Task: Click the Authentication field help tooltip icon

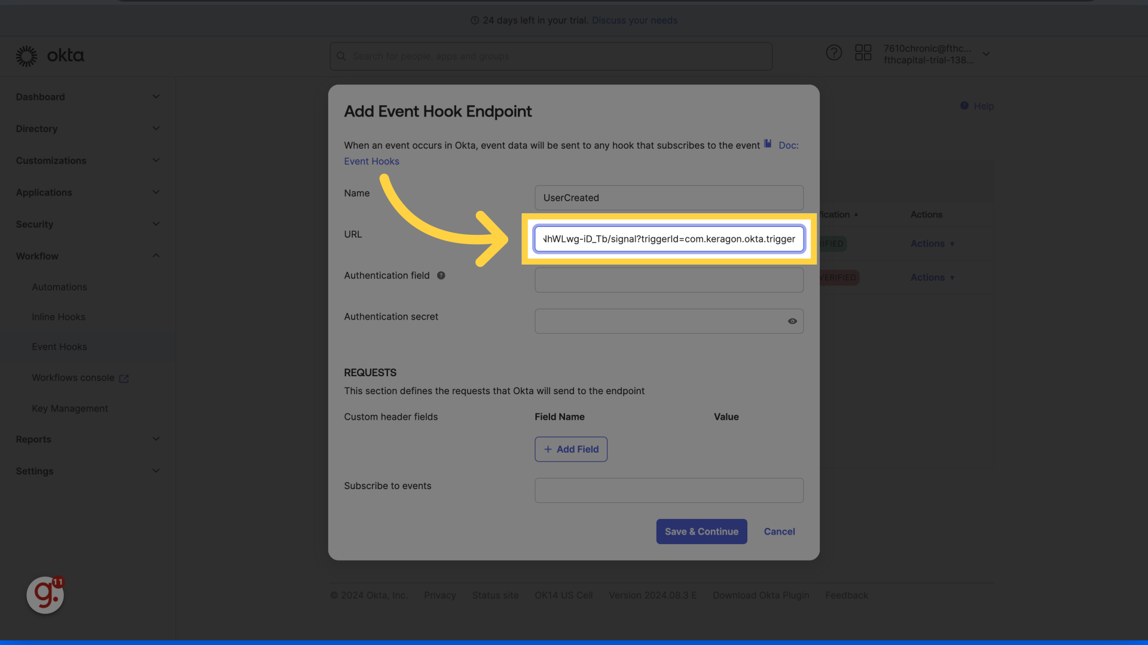Action: (441, 275)
